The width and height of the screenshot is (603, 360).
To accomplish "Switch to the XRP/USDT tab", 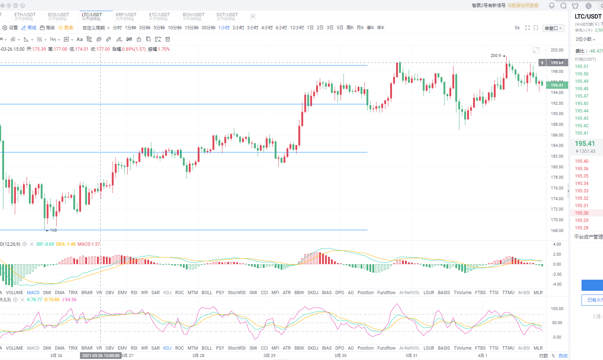I will pos(126,16).
